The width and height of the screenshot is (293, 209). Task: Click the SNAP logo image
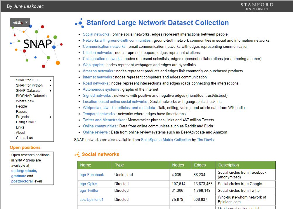(x=37, y=44)
